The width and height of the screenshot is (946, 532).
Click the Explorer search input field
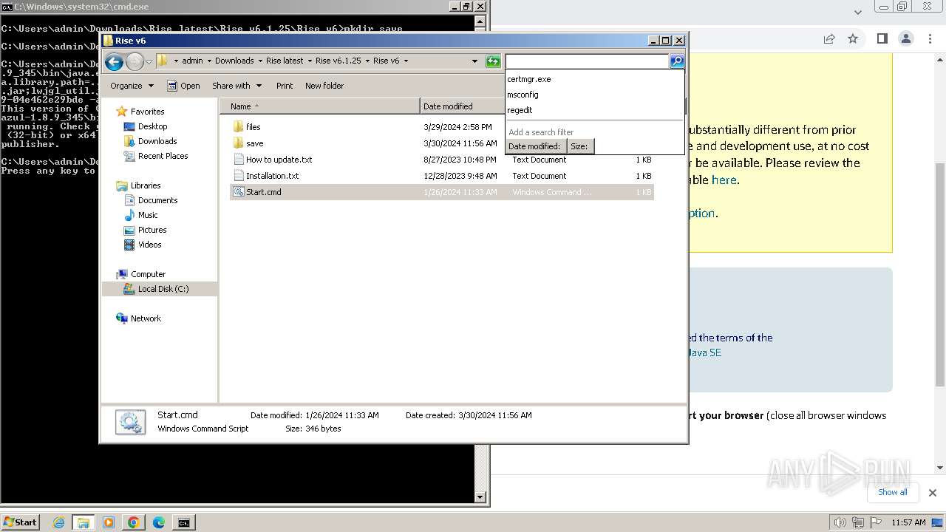pyautogui.click(x=588, y=61)
